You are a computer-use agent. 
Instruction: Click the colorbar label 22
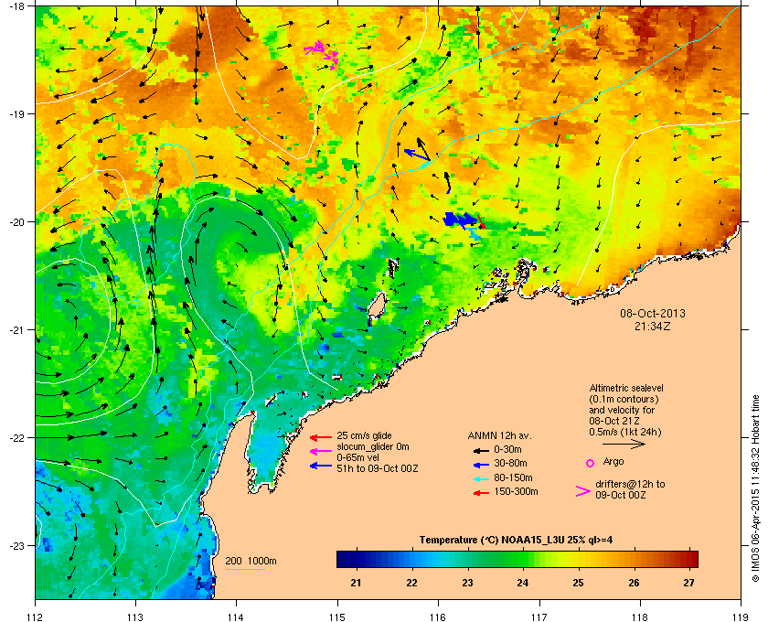coord(412,583)
